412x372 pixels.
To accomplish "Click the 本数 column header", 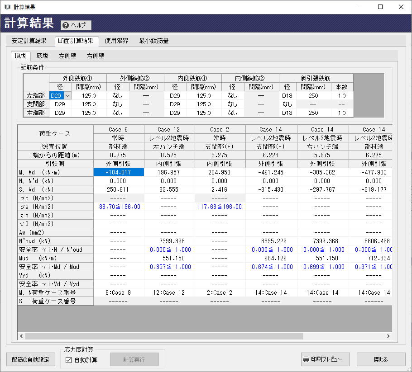I will (x=342, y=87).
